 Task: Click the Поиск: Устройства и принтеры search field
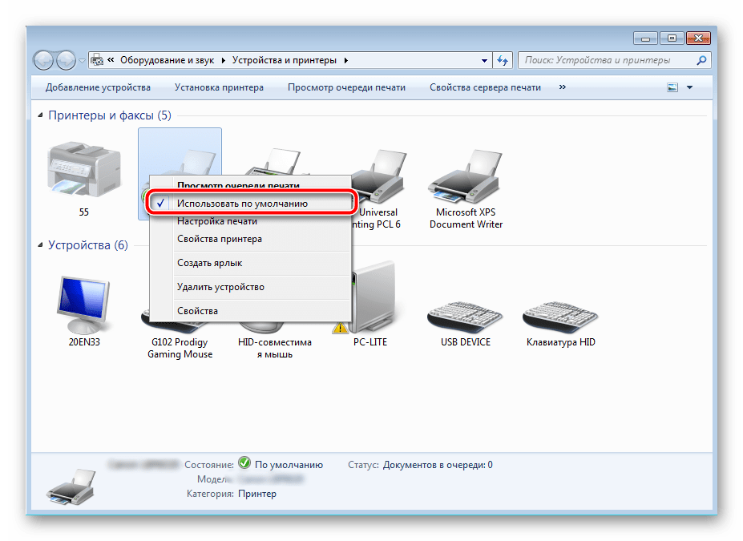pyautogui.click(x=608, y=60)
